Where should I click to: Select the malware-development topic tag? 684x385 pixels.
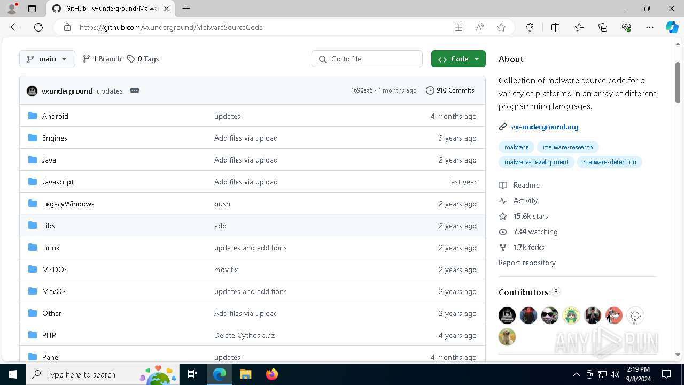[536, 161]
